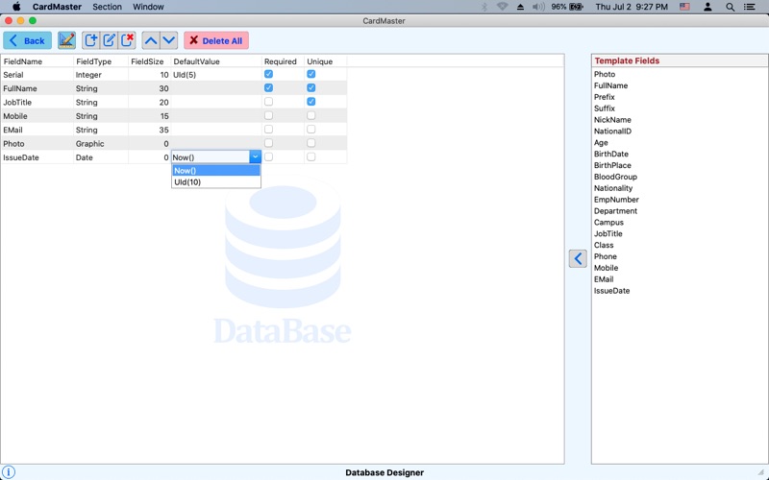
Task: Edit the selected field with the pencil icon
Action: 109,40
